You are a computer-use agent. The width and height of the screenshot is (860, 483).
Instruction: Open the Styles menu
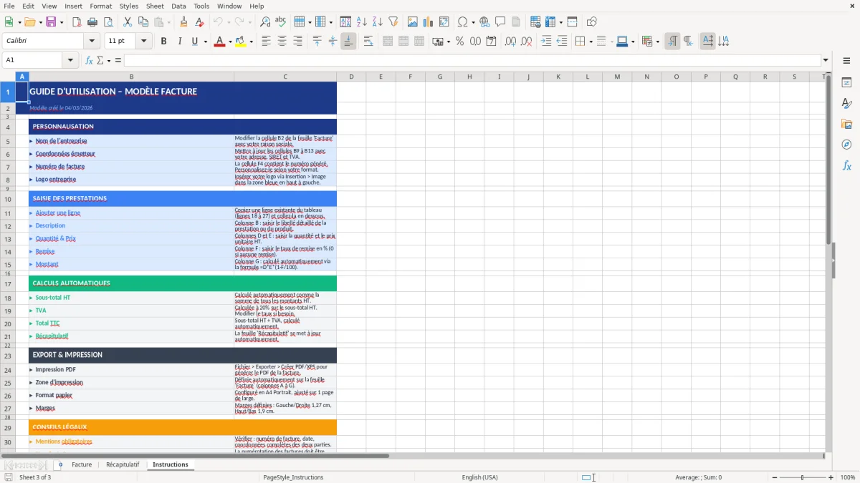129,6
